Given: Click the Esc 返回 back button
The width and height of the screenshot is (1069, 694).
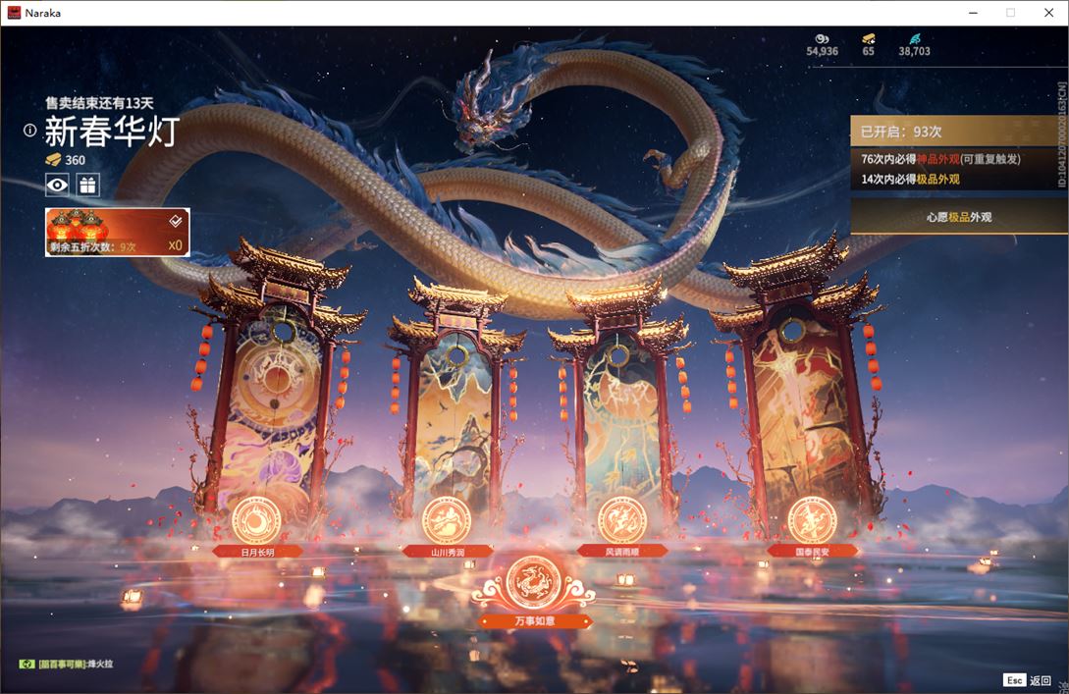Looking at the screenshot, I should (1028, 679).
